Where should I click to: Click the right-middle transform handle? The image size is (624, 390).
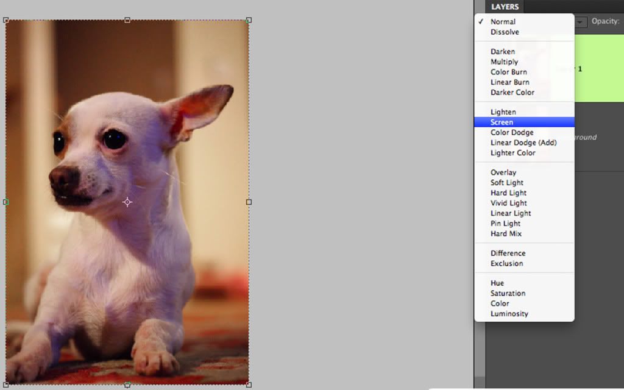(x=249, y=202)
